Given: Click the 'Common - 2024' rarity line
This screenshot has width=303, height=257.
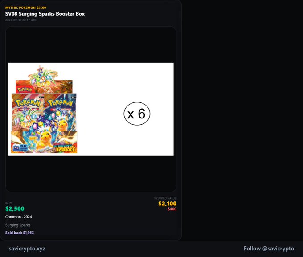Looking at the screenshot, I should pyautogui.click(x=19, y=217).
